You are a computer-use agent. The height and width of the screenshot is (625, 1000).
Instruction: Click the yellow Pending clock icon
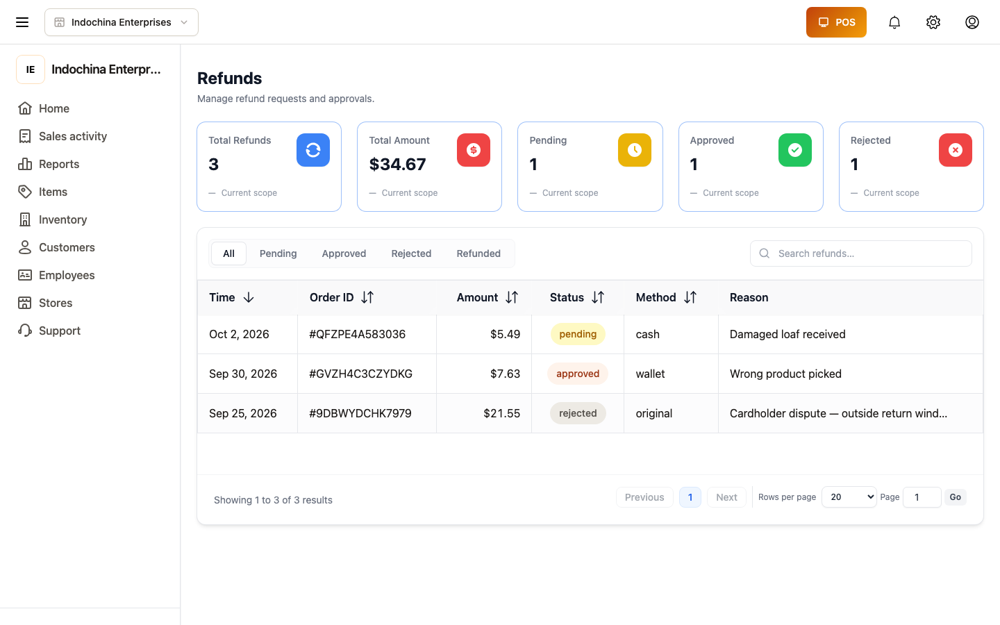635,150
